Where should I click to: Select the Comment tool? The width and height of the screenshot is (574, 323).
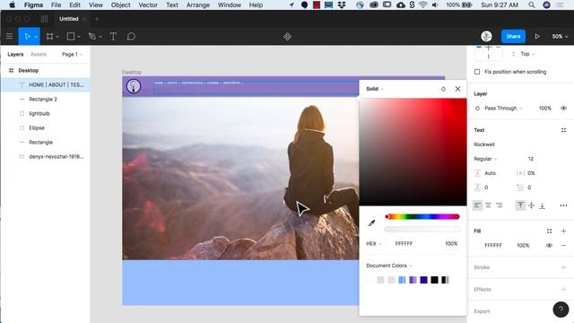point(131,36)
